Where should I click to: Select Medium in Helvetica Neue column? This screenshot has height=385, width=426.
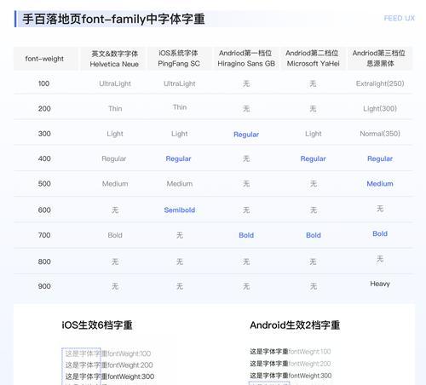click(115, 184)
